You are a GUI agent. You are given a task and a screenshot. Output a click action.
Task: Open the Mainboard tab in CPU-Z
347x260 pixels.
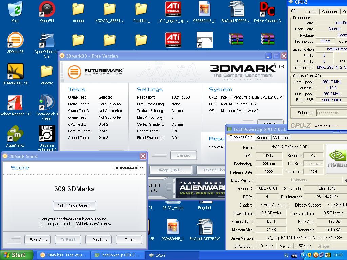coord(330,12)
